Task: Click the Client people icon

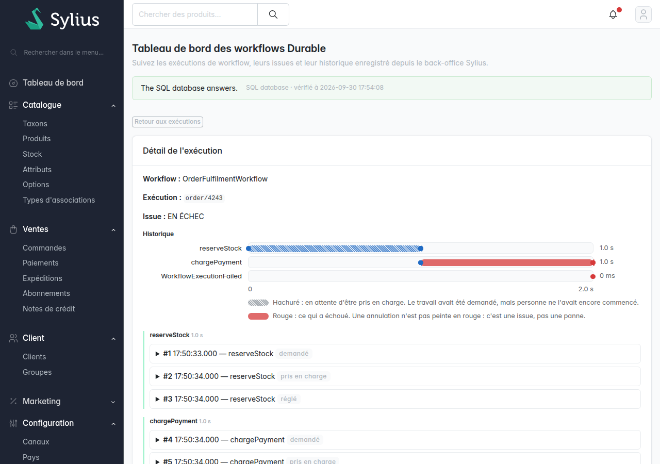Action: coord(13,338)
